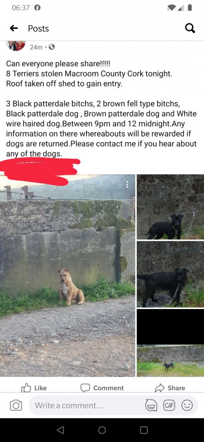
Task: Tap the poster's profile picture
Action: pos(16,46)
